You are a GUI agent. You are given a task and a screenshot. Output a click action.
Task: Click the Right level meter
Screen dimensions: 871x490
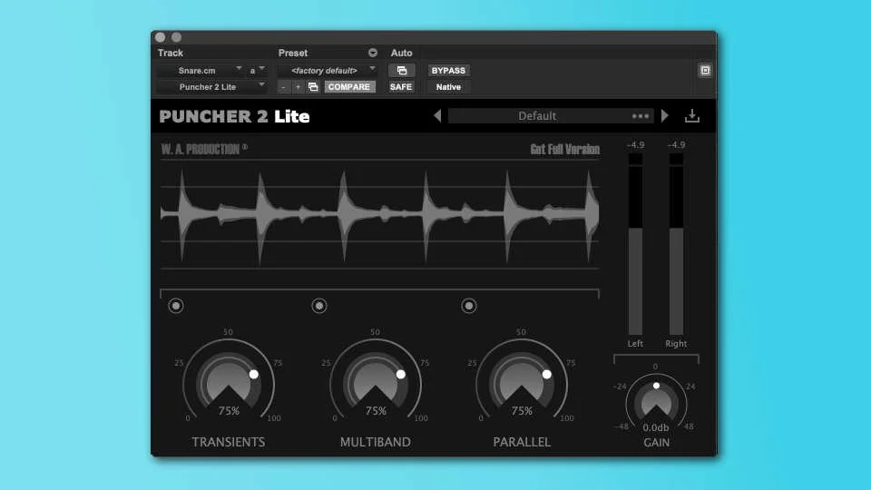[x=676, y=244]
